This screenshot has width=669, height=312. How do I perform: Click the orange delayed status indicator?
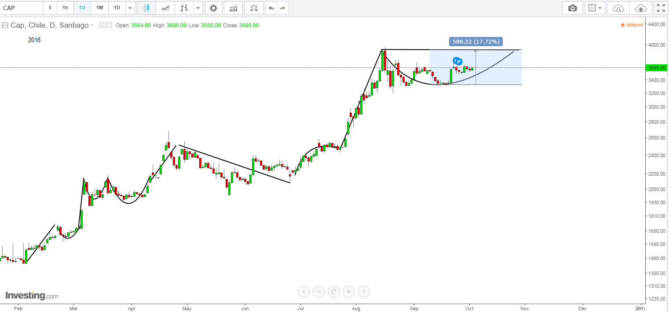click(x=632, y=25)
